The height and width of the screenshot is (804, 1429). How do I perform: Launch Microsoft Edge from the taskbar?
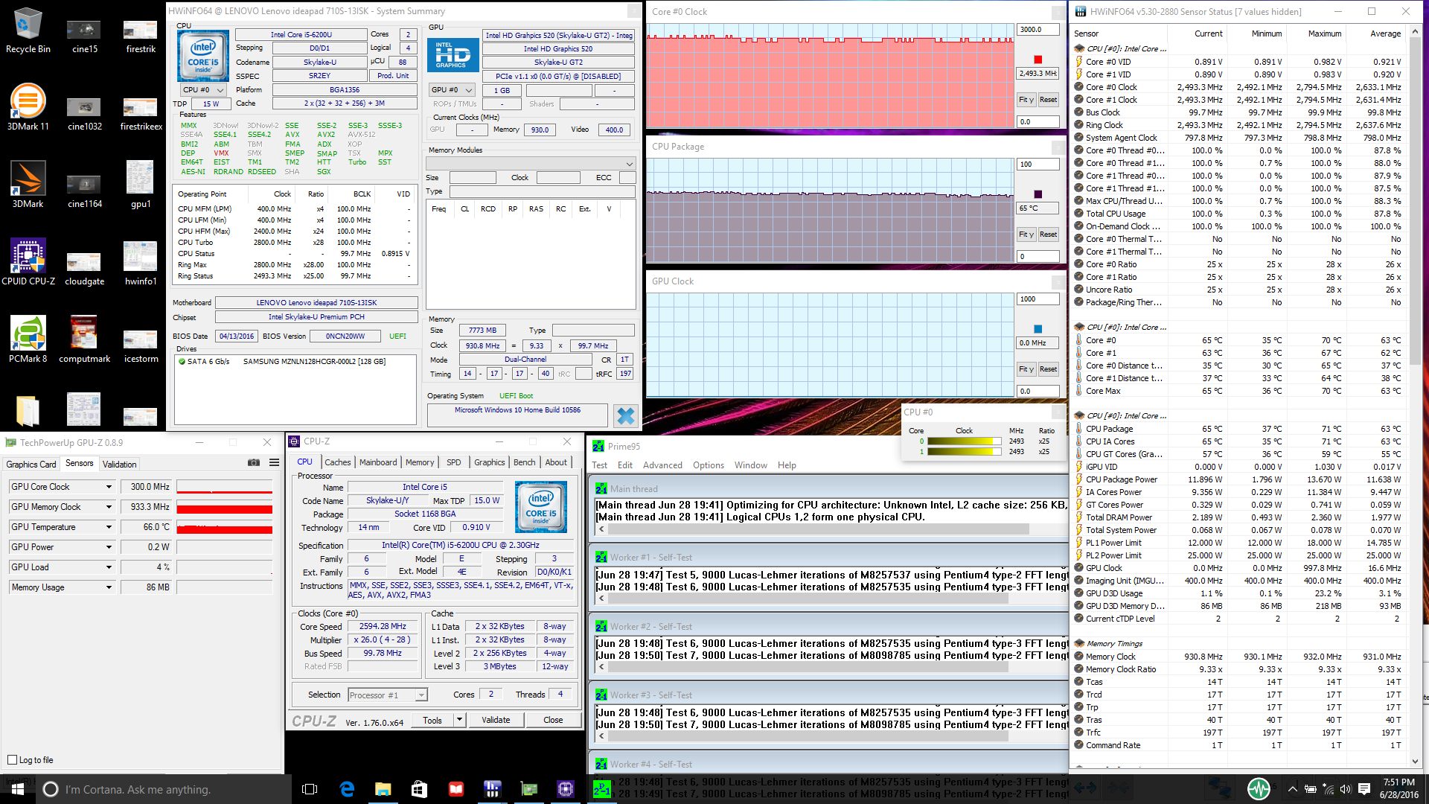[347, 789]
